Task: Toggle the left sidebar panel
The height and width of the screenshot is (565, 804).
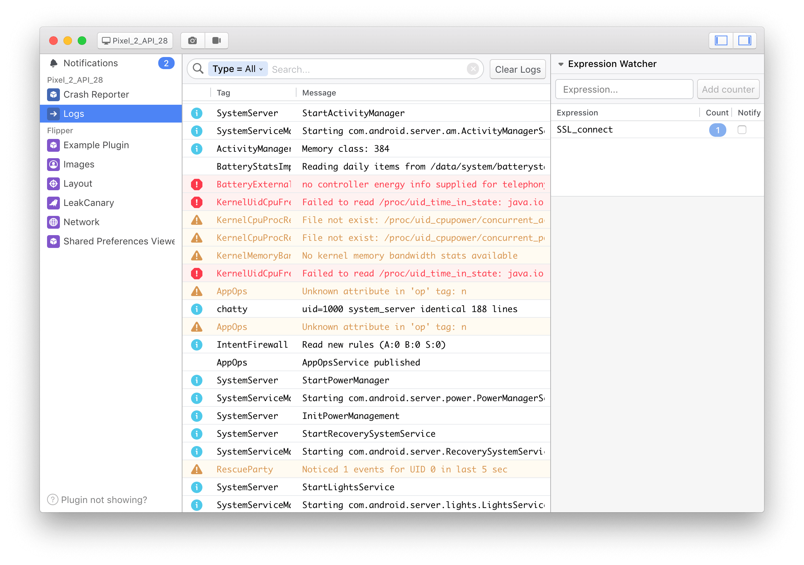Action: [x=721, y=40]
